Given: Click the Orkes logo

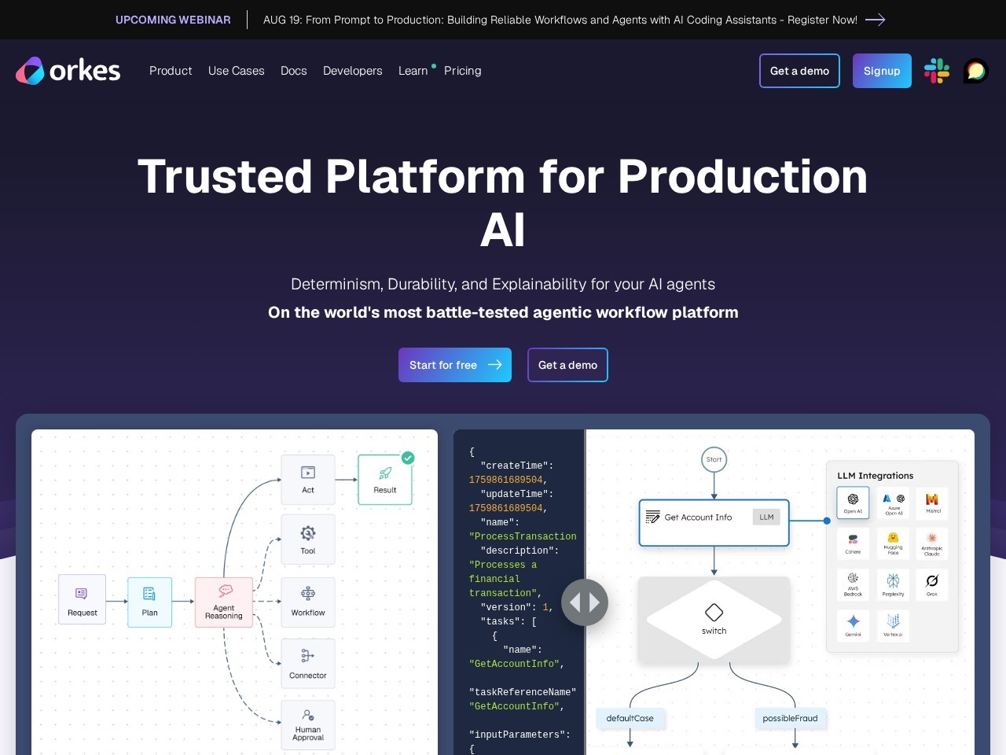Looking at the screenshot, I should click(68, 71).
